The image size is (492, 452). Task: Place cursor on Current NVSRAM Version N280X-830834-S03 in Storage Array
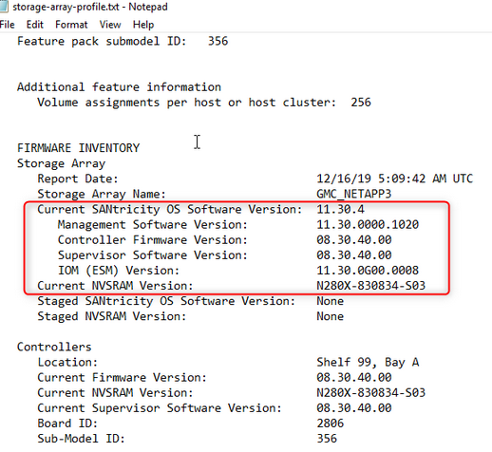point(370,286)
